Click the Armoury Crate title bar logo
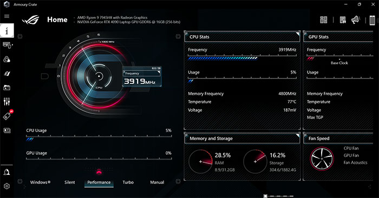Viewport: 379px width, 198px height. click(x=6, y=4)
